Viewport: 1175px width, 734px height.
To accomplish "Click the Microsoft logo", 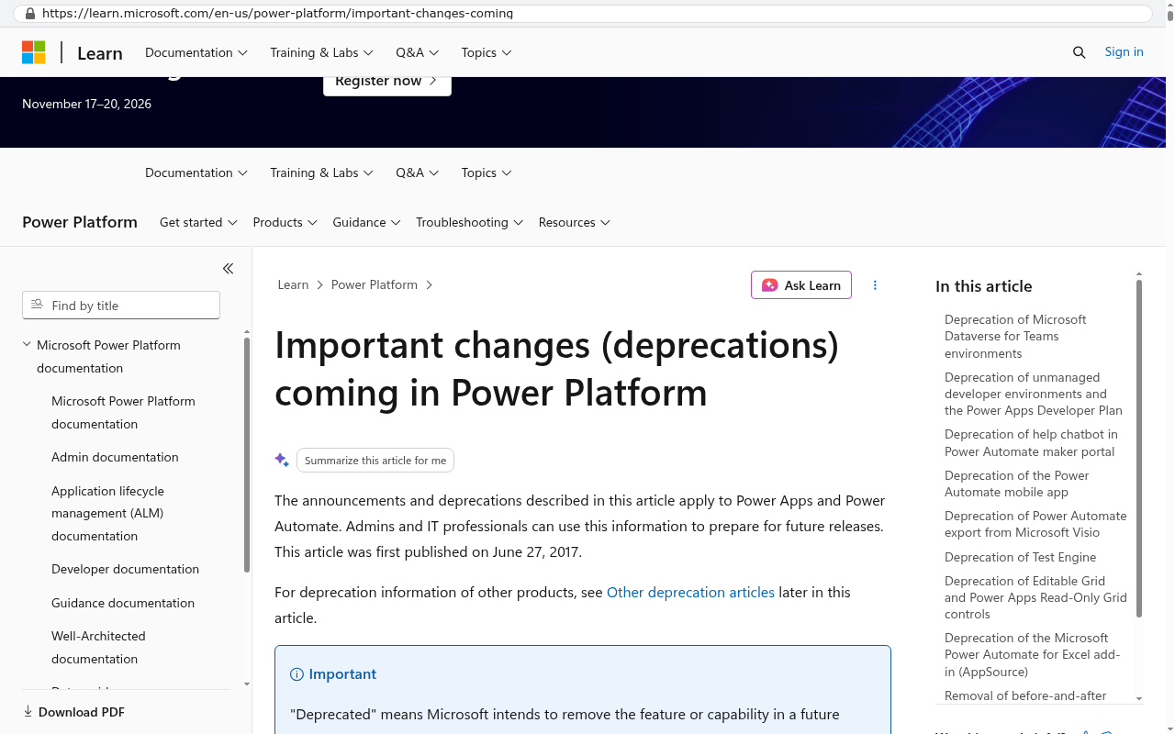I will 34,52.
